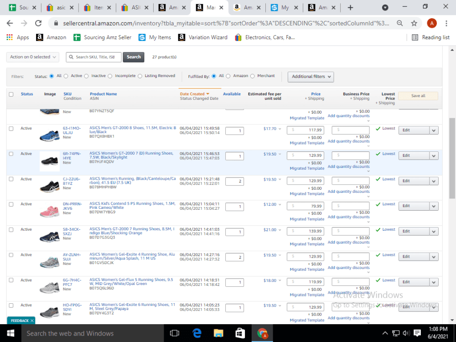Focus the browser address bar URL
Image resolution: width=456 pixels, height=342 pixels.
(226, 23)
